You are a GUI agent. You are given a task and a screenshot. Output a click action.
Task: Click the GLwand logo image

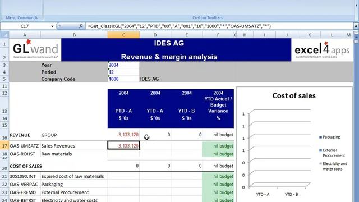click(35, 49)
